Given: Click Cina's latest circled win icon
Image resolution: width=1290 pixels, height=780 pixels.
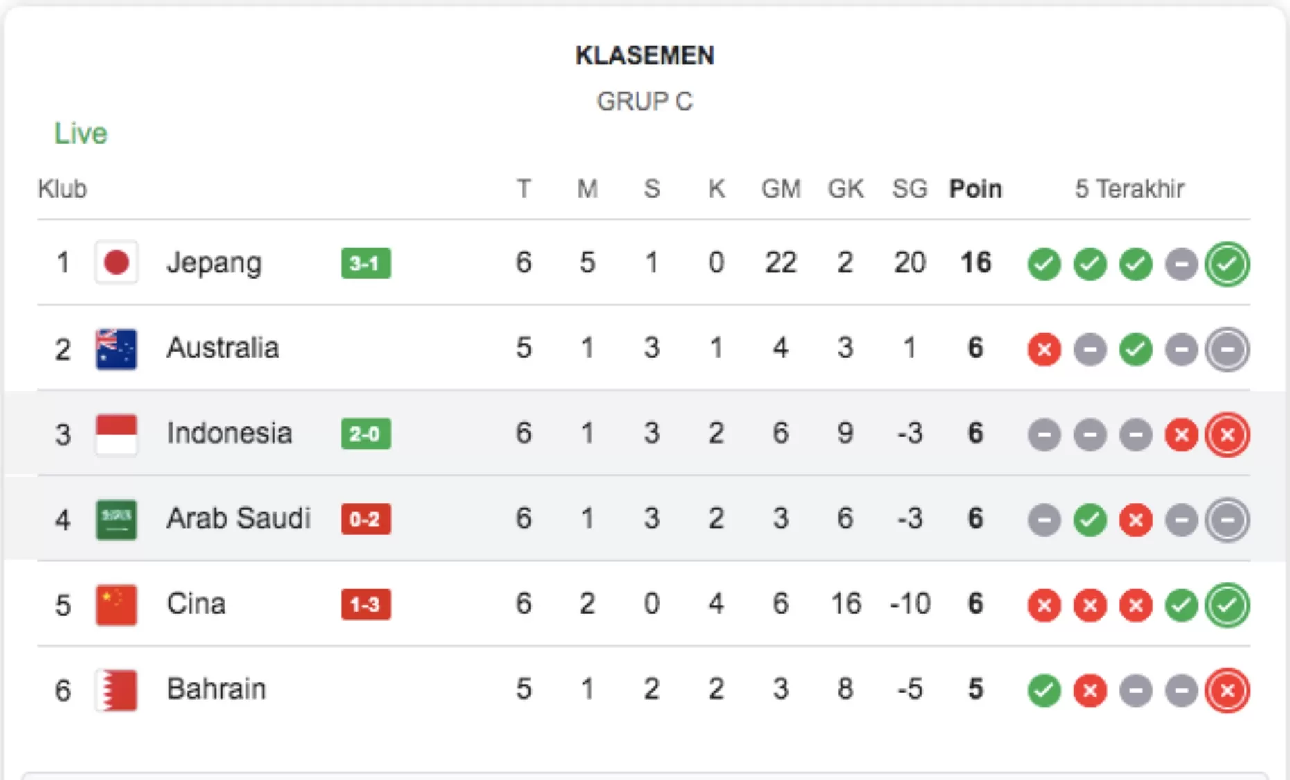Looking at the screenshot, I should pyautogui.click(x=1227, y=605).
